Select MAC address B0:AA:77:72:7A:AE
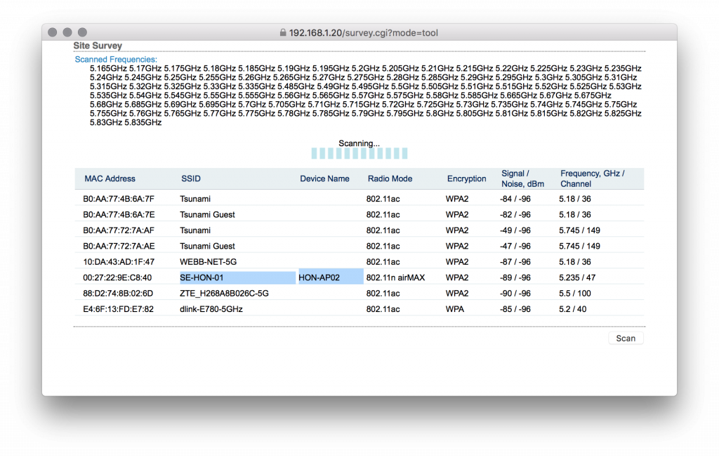 118,246
